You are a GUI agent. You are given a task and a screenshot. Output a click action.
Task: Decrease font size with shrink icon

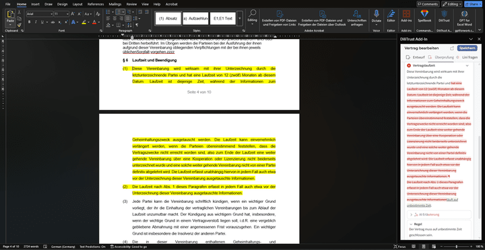pyautogui.click(x=79, y=14)
